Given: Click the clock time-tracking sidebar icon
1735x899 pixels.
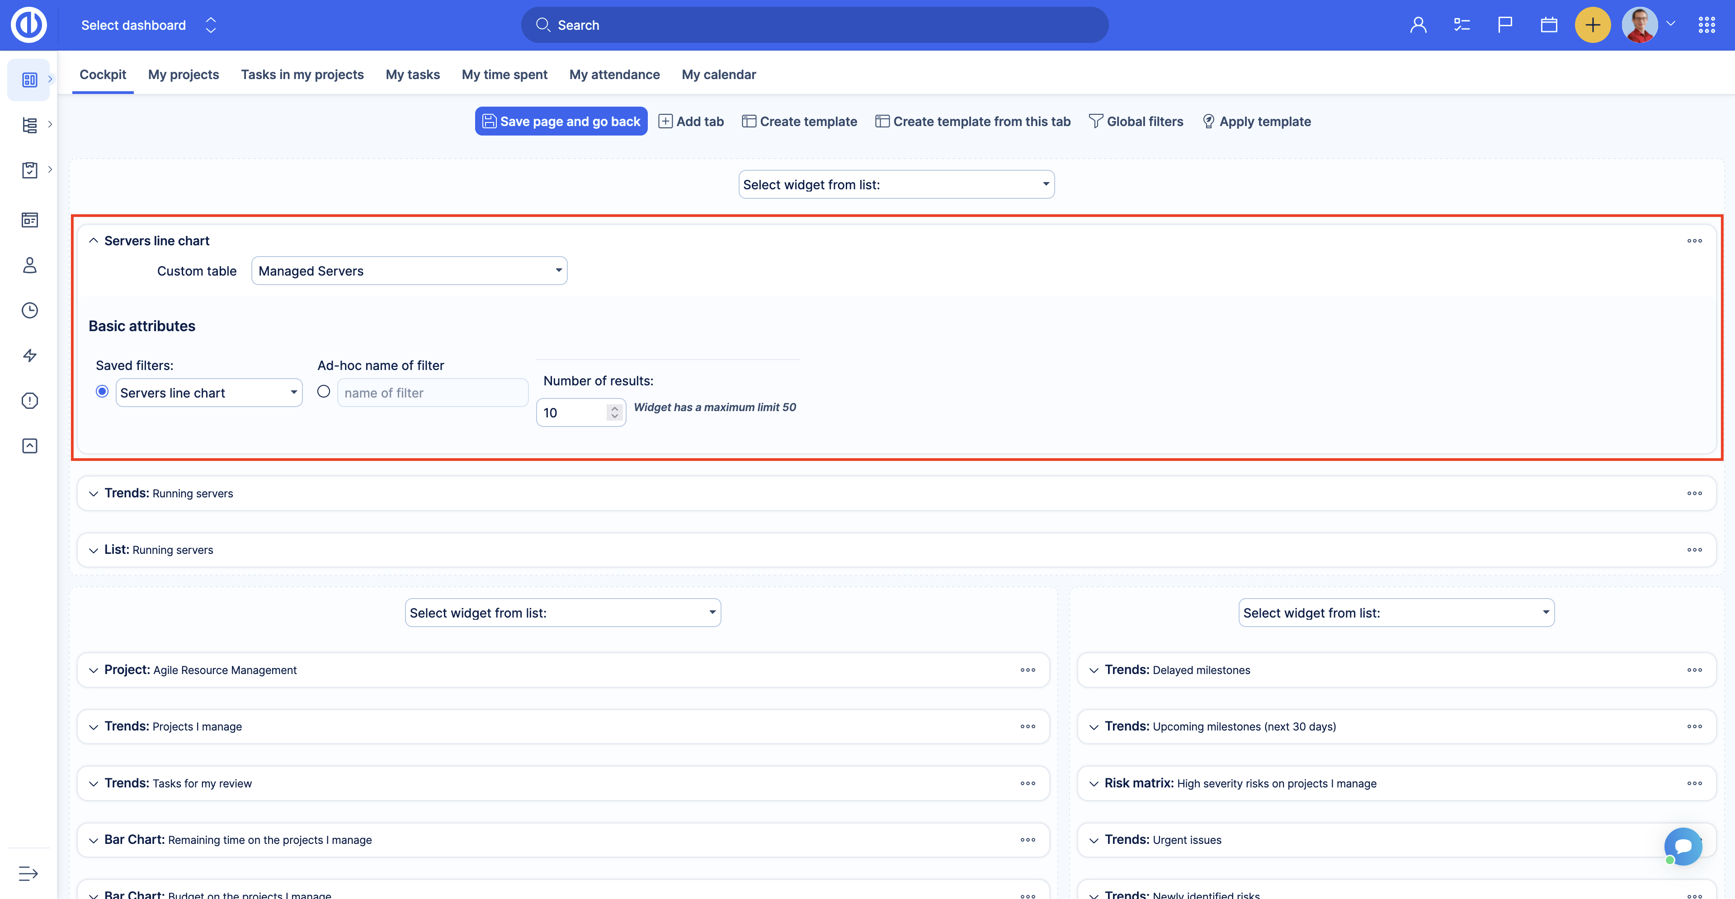Looking at the screenshot, I should pos(30,310).
